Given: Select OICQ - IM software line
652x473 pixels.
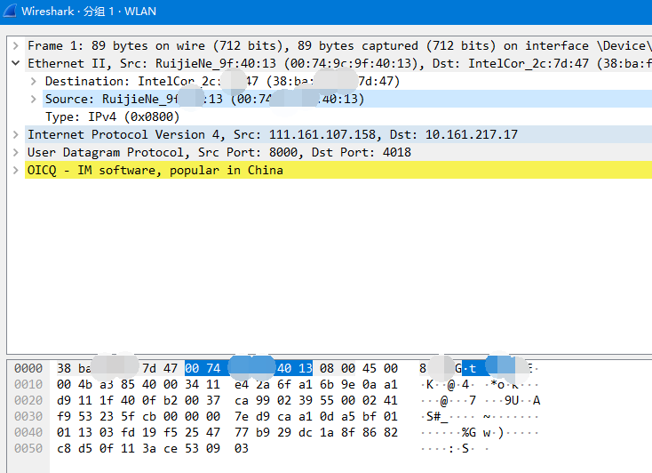Looking at the screenshot, I should click(x=338, y=171).
